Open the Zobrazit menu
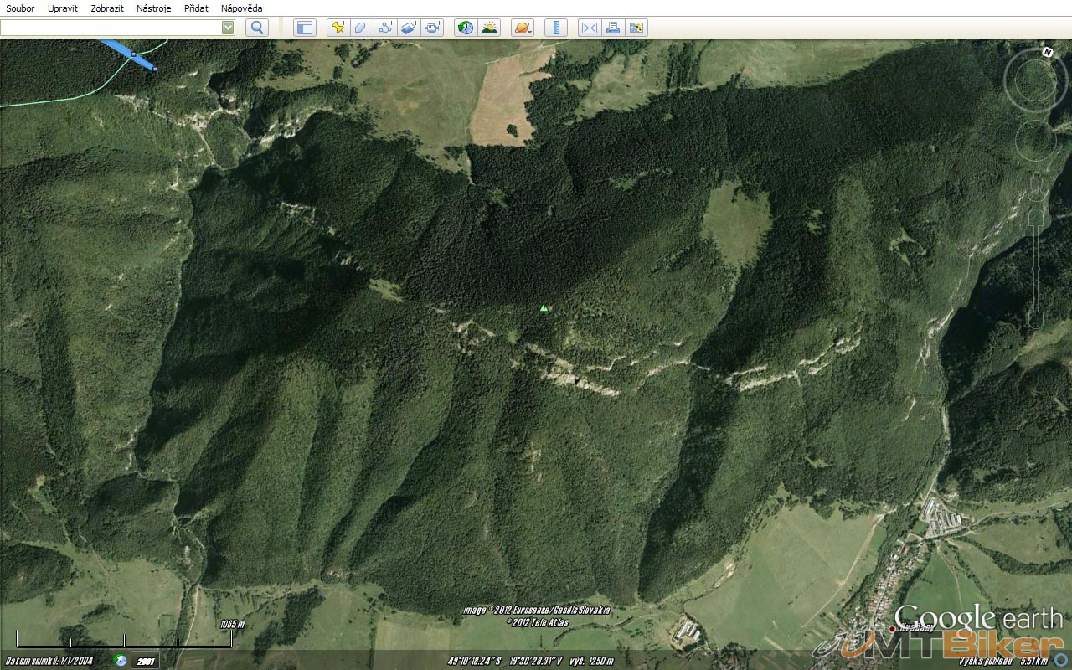Screen dimensions: 1072x670 [x=107, y=8]
